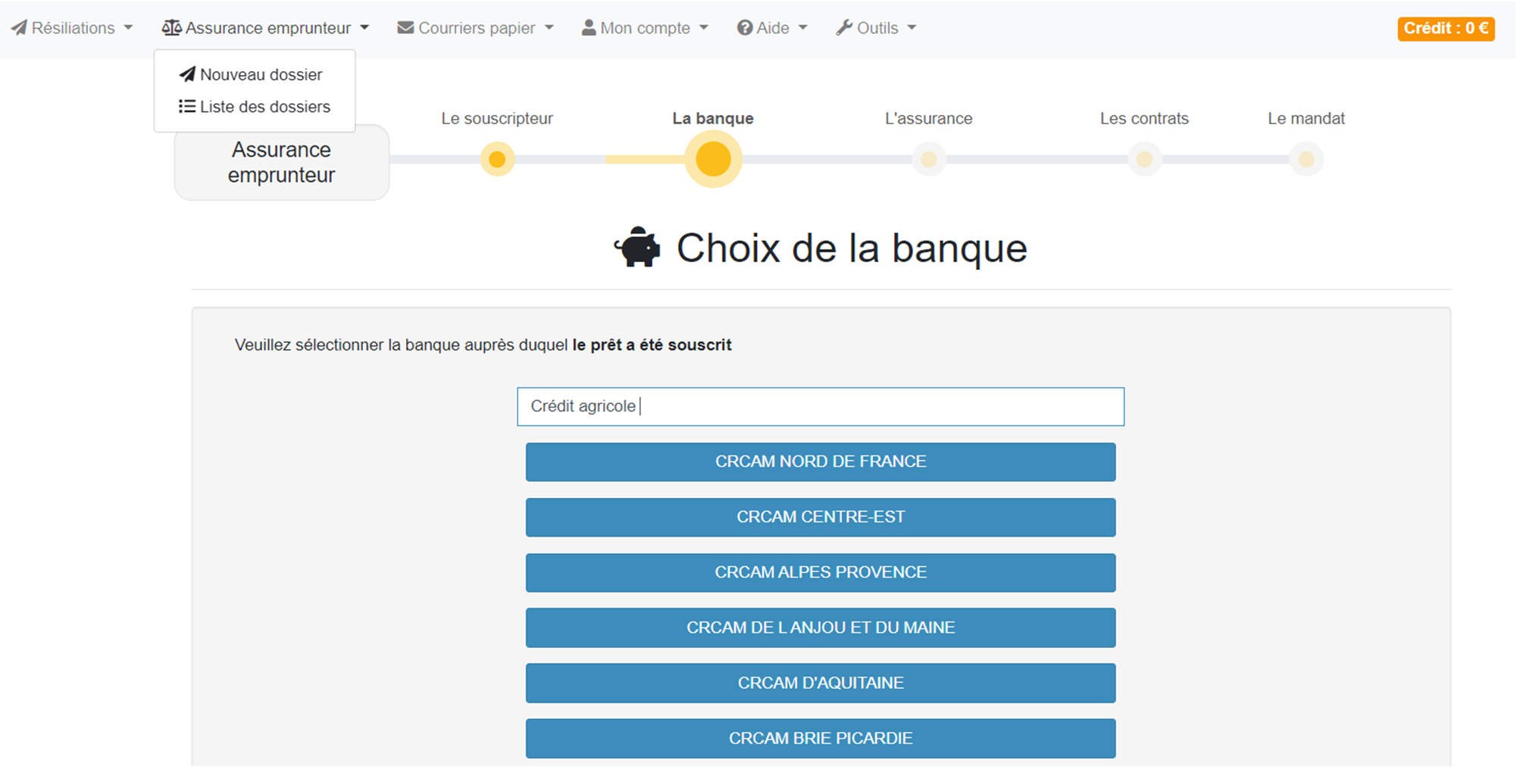Click the piggy bank icon in heading
The height and width of the screenshot is (767, 1517).
(637, 248)
